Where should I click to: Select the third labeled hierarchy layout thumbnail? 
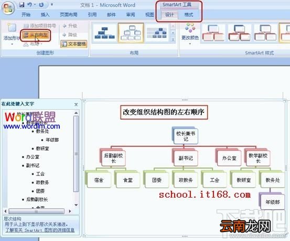point(157,33)
